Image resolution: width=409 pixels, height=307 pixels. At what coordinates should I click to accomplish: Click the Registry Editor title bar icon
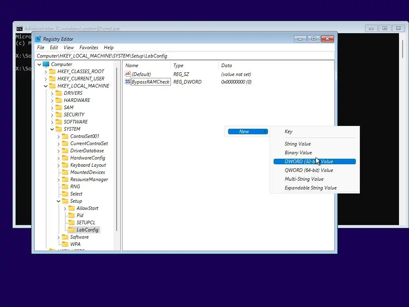tap(38, 39)
